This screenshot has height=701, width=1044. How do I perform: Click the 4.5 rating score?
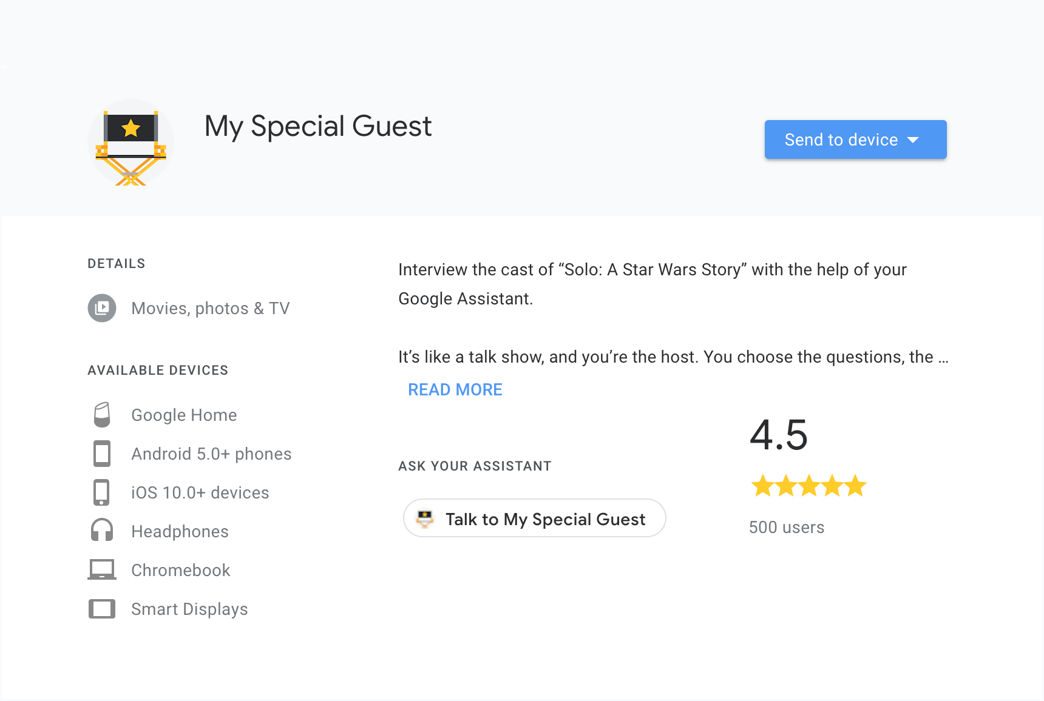[x=779, y=435]
